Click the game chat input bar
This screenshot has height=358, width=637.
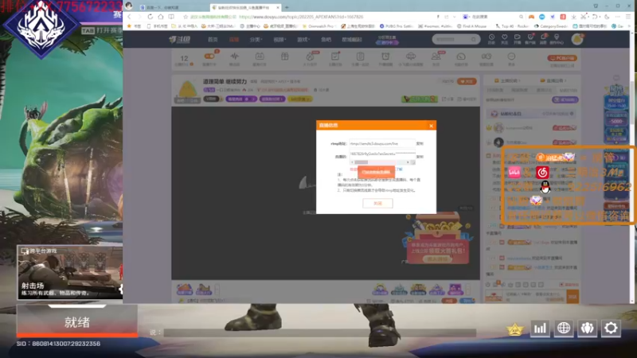(x=320, y=333)
